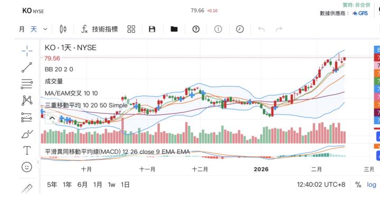Toggle log scale mode
The width and height of the screenshot is (380, 203).
pos(371,185)
